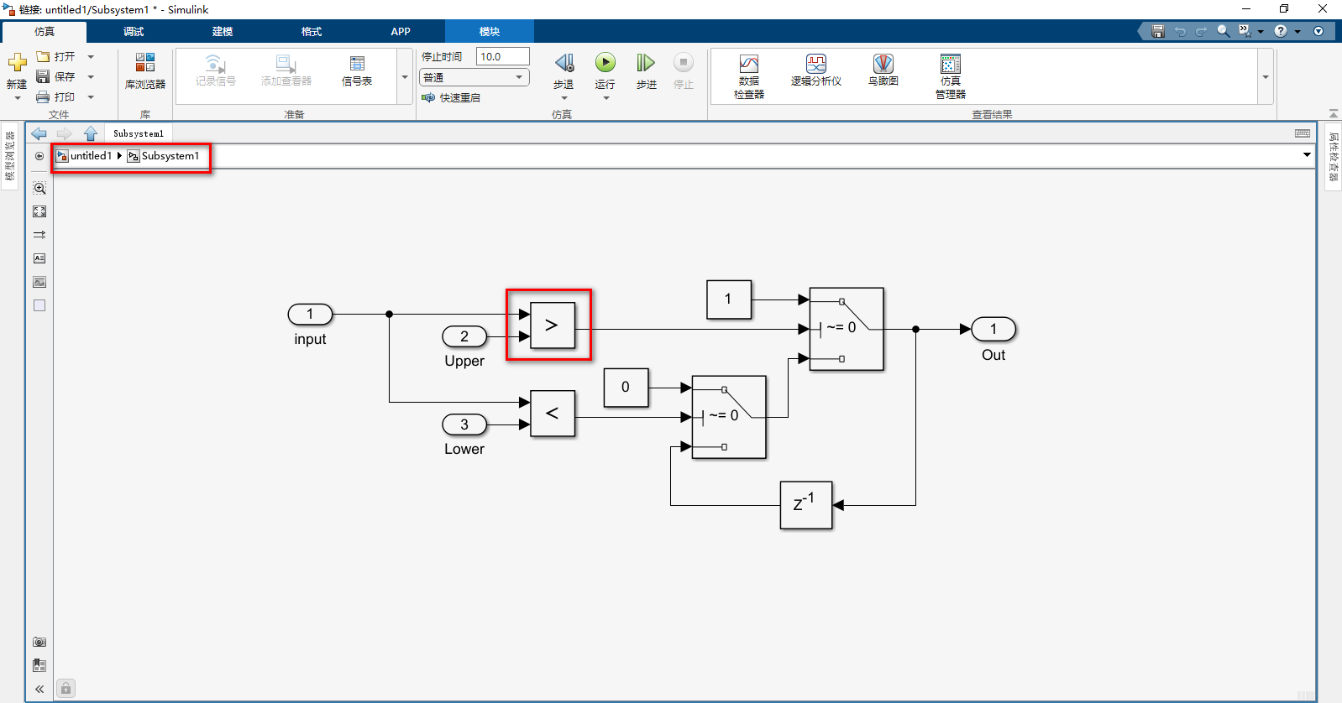
Task: Open the 普通 simulation mode dropdown
Action: (x=474, y=77)
